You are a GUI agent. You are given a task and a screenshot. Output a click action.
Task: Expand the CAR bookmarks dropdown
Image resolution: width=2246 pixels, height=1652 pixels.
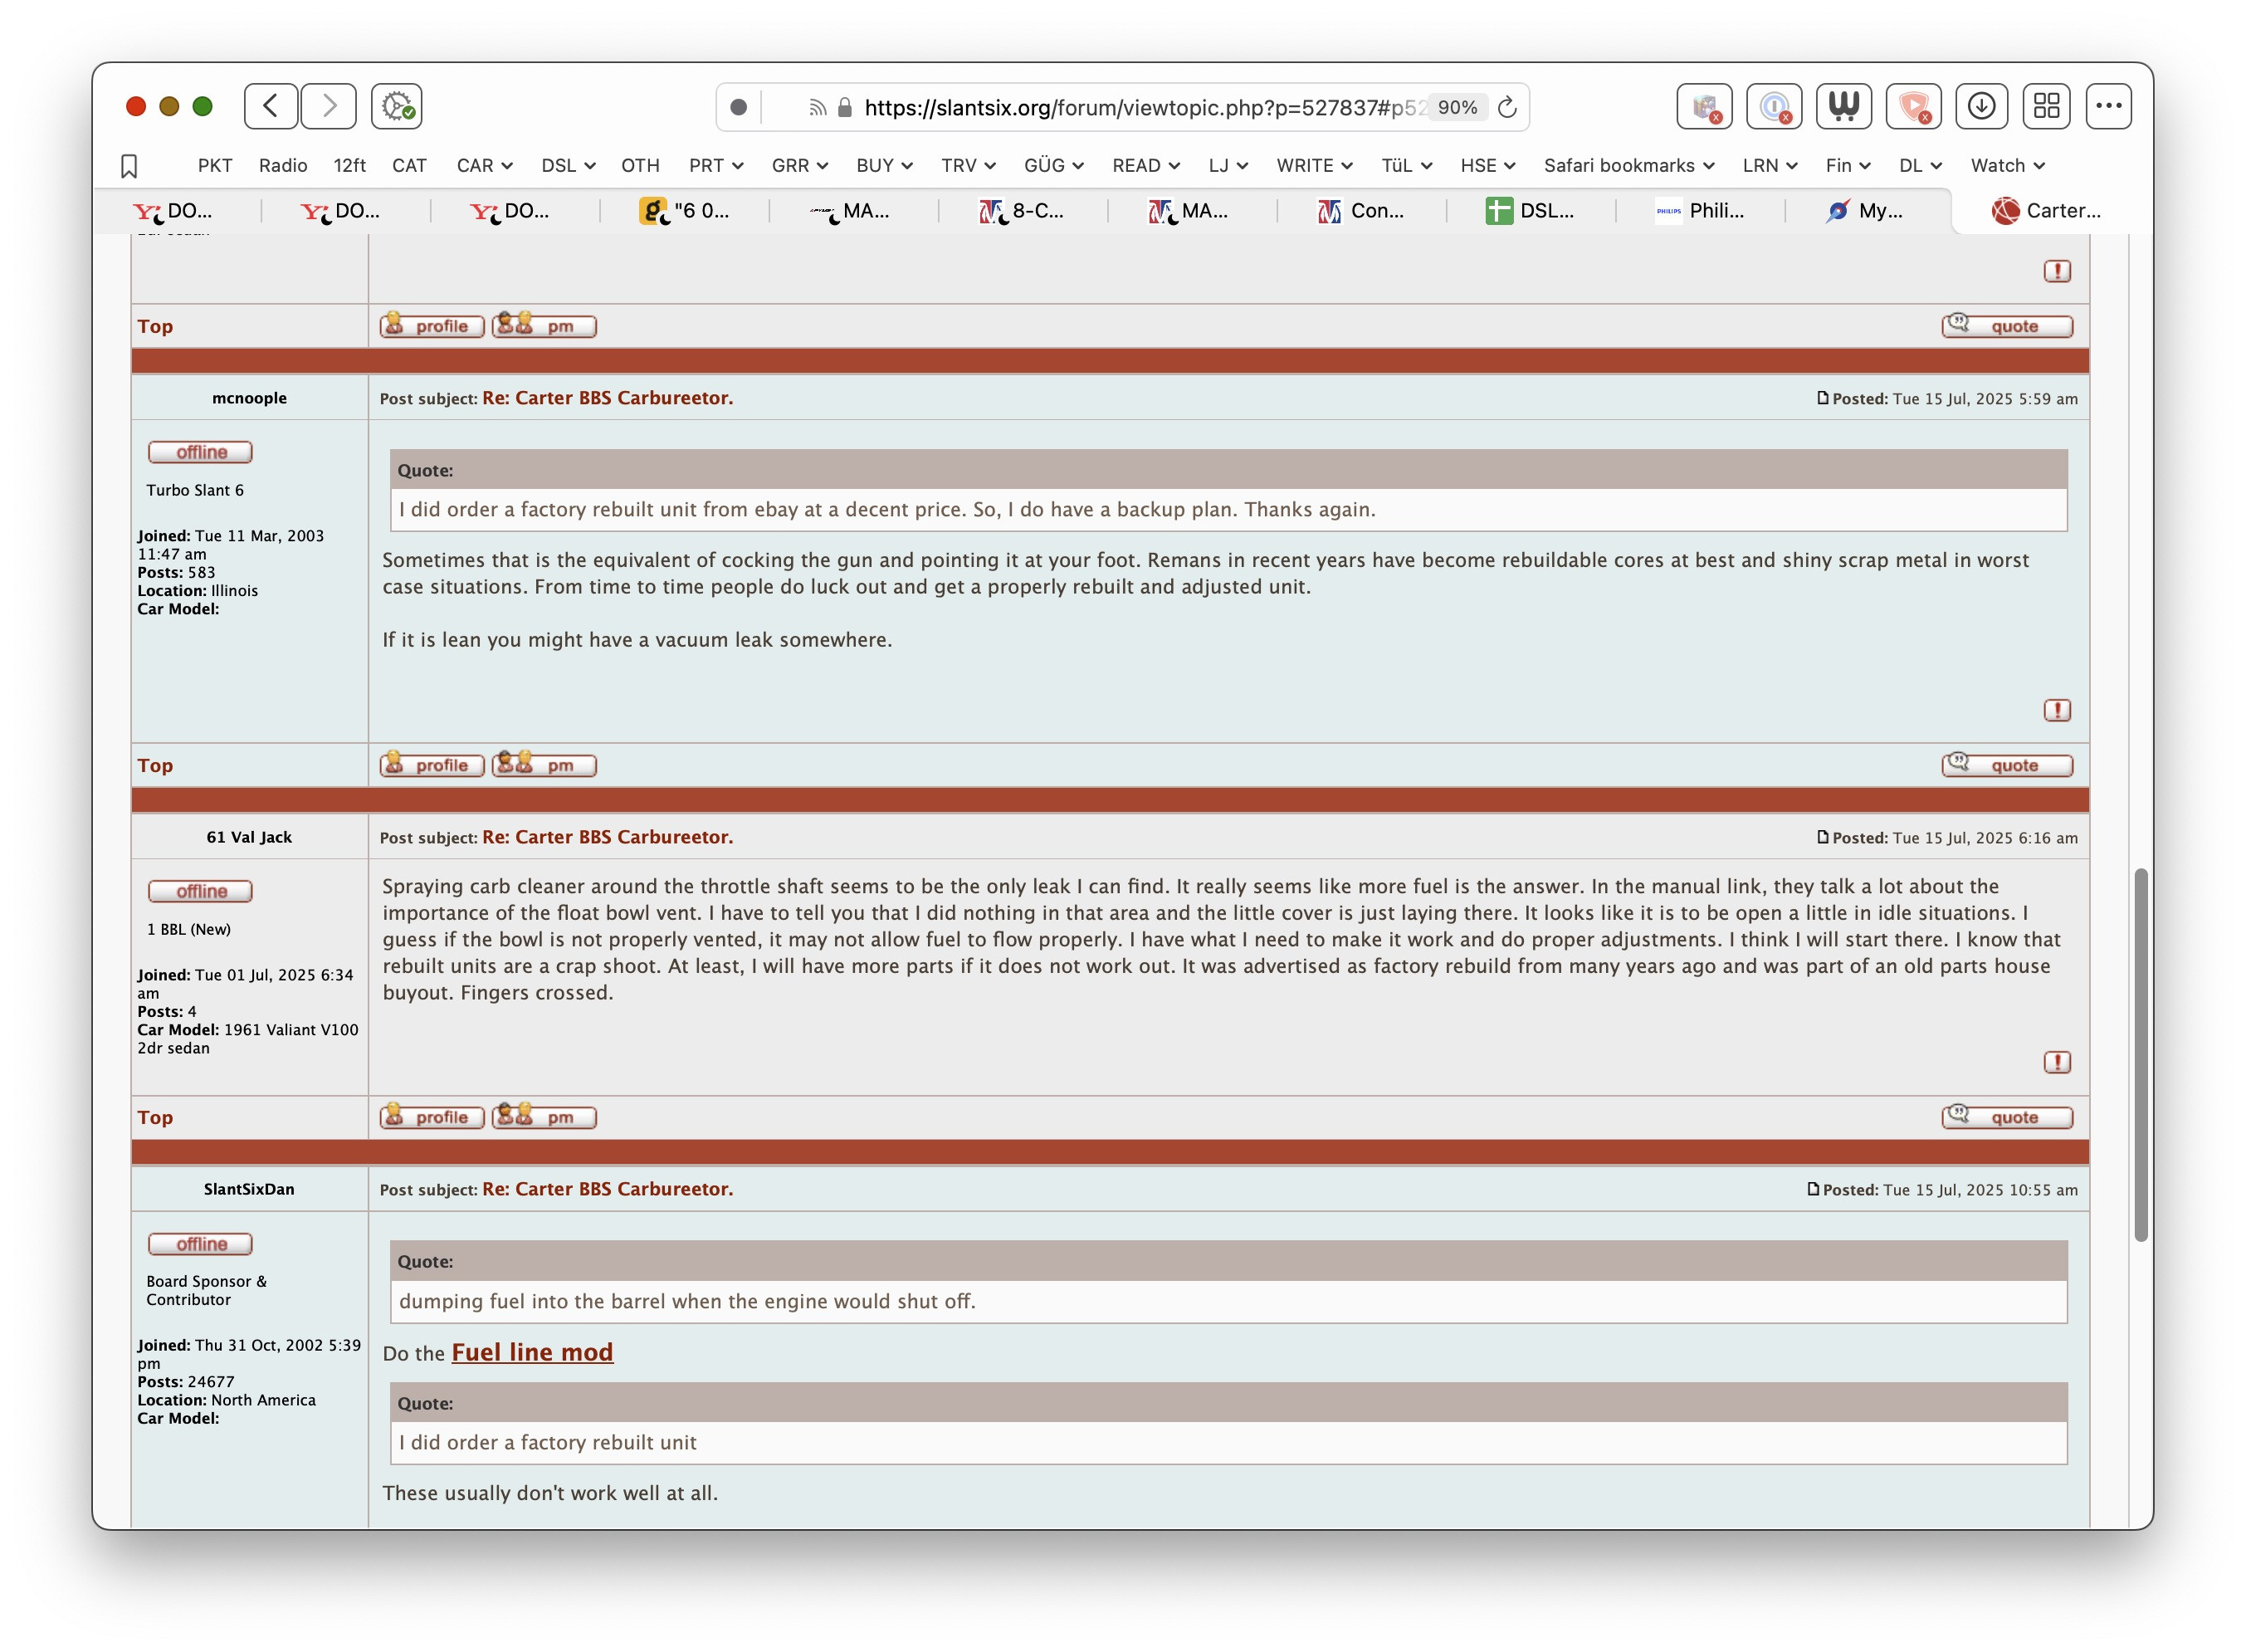(x=483, y=165)
